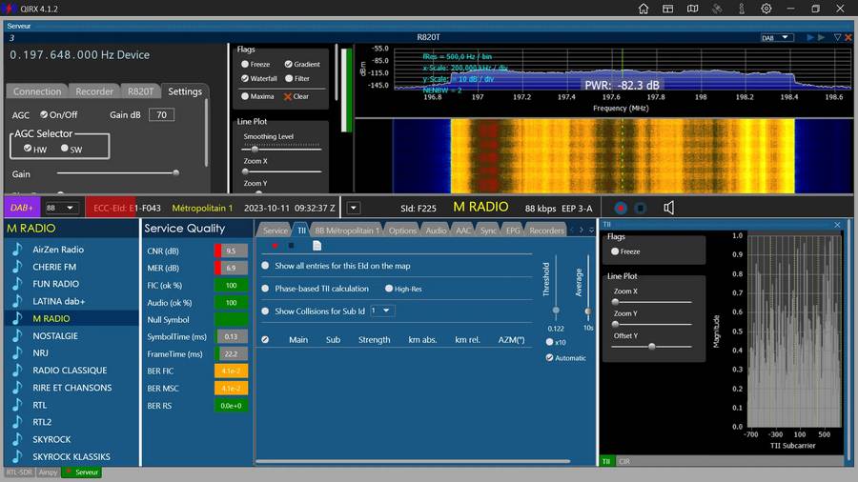Open the Audio tab
The width and height of the screenshot is (858, 482).
[436, 231]
